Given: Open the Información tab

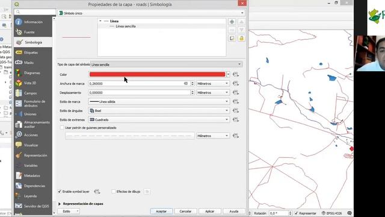Looking at the screenshot, I should (x=33, y=22).
